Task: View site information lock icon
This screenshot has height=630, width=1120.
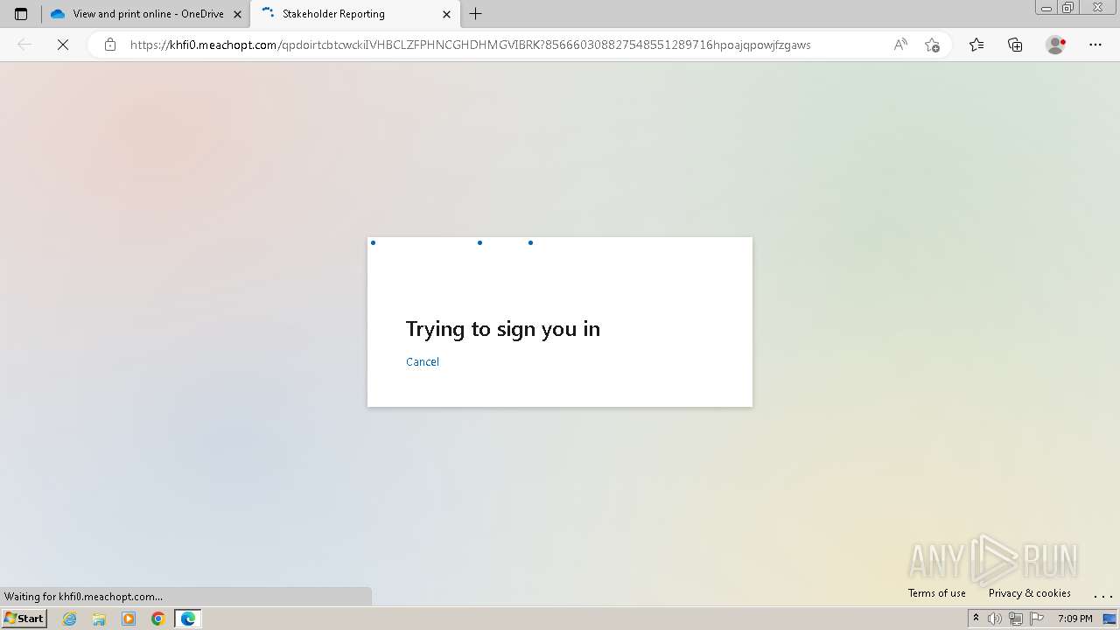Action: coord(109,45)
